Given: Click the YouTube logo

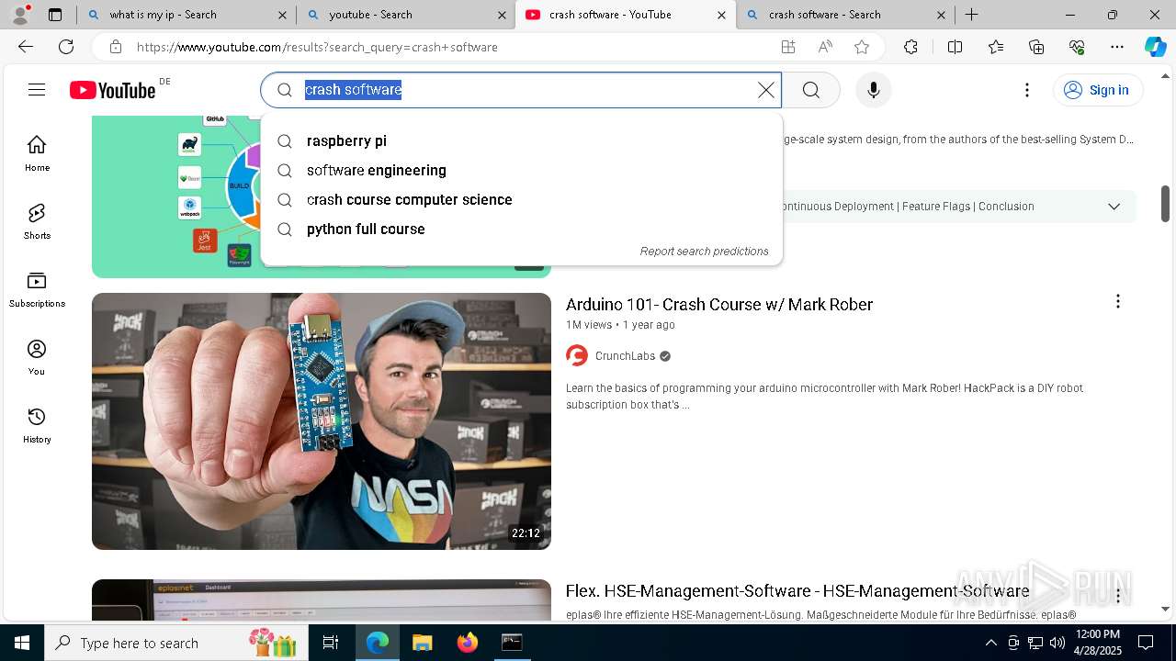Looking at the screenshot, I should 112,90.
